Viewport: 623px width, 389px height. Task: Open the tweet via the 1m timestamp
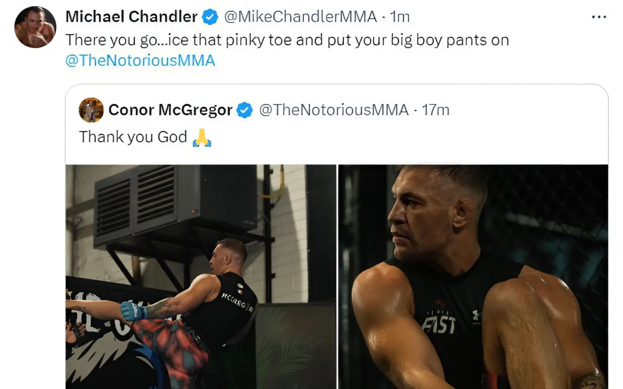[x=399, y=17]
